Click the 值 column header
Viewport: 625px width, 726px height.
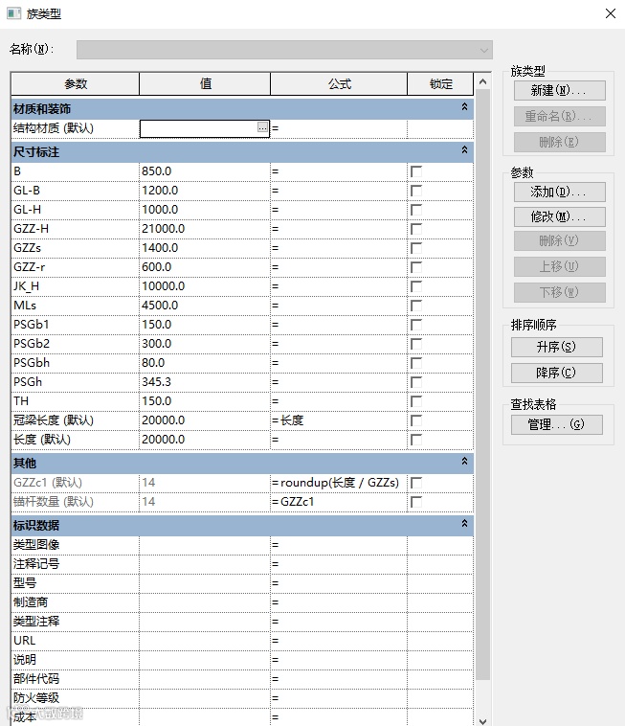click(205, 83)
